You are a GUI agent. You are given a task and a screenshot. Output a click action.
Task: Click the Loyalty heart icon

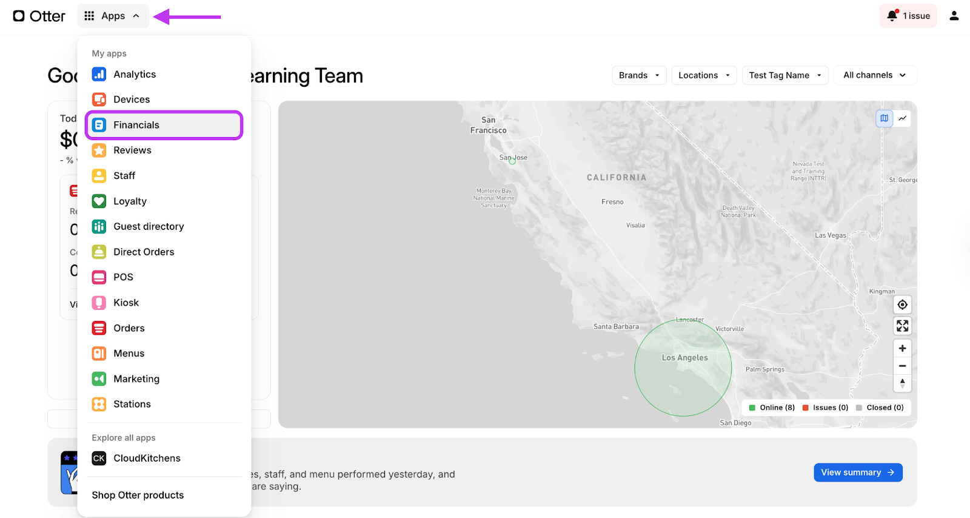(99, 201)
